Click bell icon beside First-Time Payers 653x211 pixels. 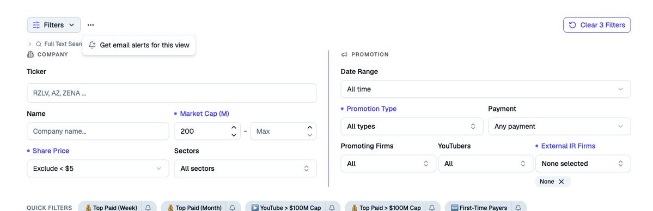pyautogui.click(x=518, y=208)
